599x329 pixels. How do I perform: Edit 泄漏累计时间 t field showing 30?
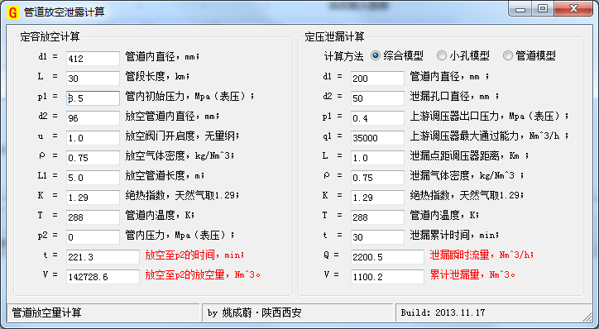point(377,237)
